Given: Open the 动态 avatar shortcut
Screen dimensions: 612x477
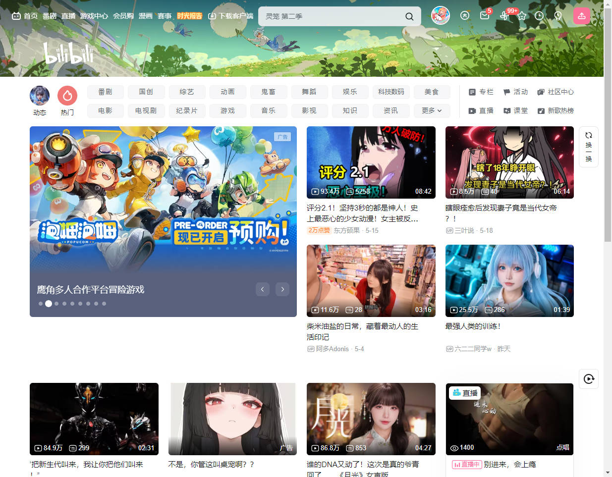Looking at the screenshot, I should [40, 96].
